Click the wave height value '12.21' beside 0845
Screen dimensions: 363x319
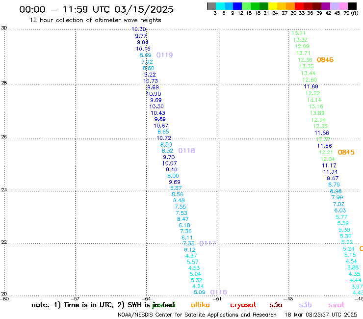tap(326, 152)
